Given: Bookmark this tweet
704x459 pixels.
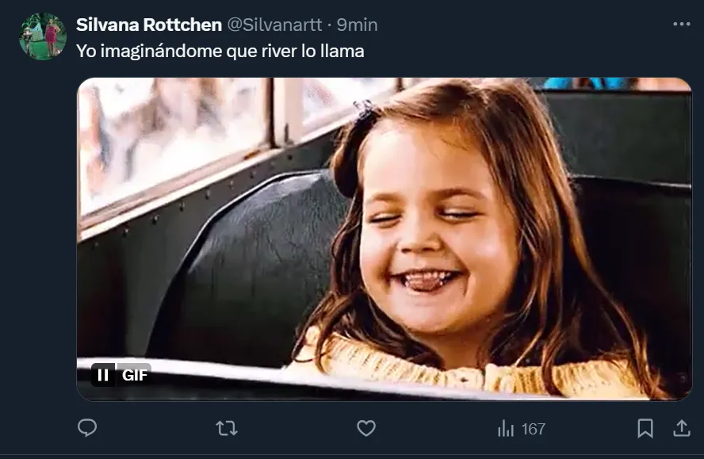Looking at the screenshot, I should pos(645,428).
